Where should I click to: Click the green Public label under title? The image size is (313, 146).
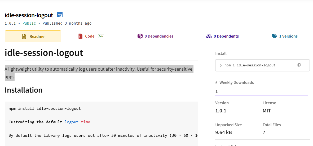(x=29, y=23)
